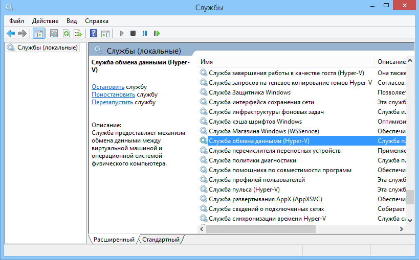Screen dimensions: 419x260
Task: Click the Stop service square icon
Action: click(133, 33)
